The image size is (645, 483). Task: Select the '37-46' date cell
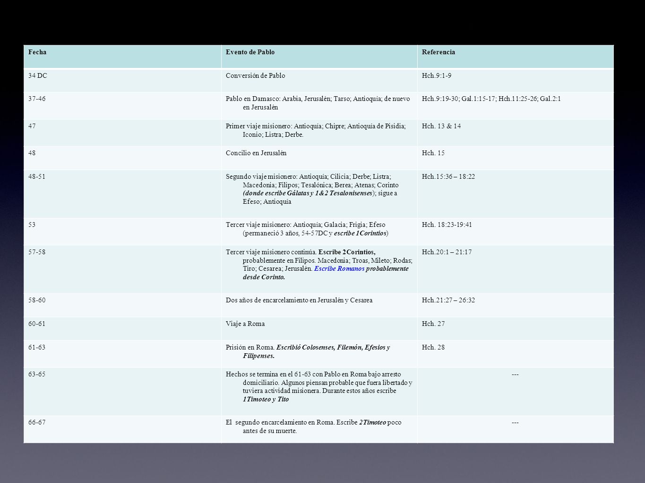122,106
